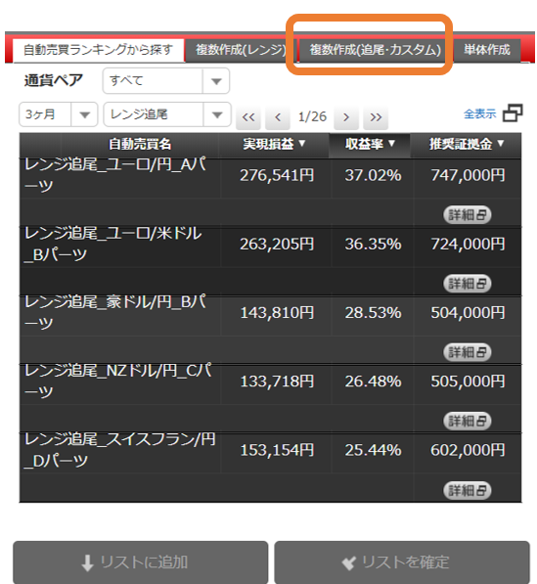The width and height of the screenshot is (537, 584).
Task: Select the レンジ追尾_豪ドル/円_Bパーツ row name
Action: tap(115, 312)
